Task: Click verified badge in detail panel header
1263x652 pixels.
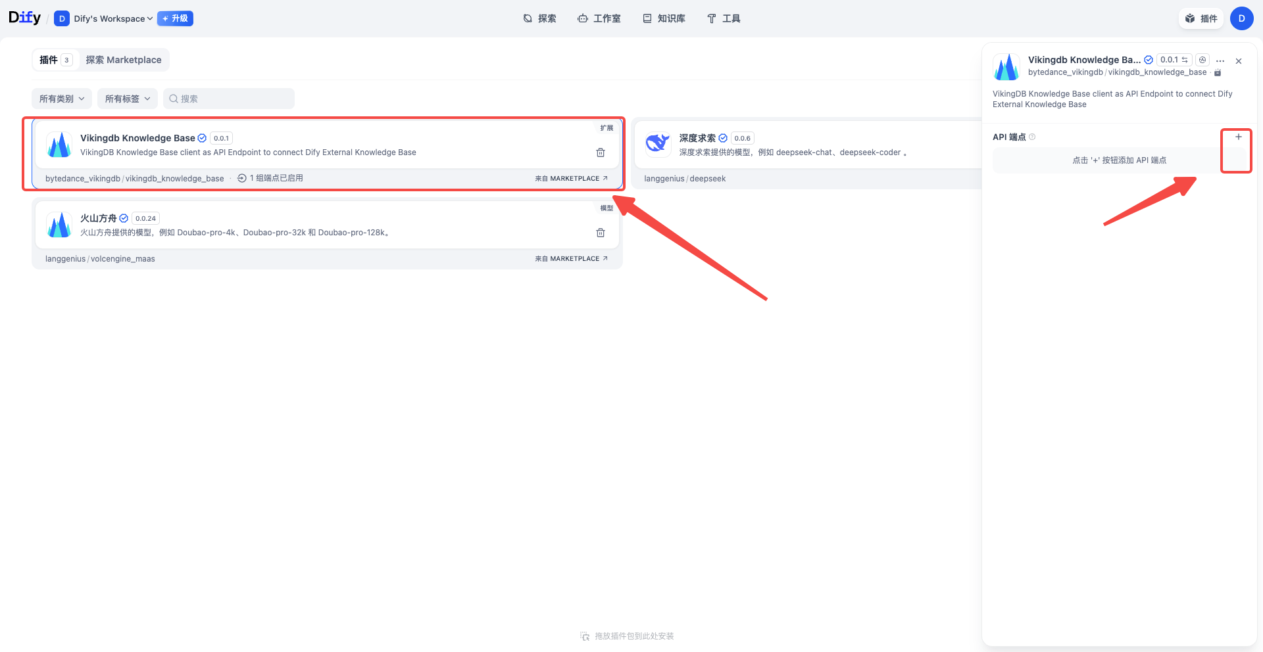Action: 1149,60
